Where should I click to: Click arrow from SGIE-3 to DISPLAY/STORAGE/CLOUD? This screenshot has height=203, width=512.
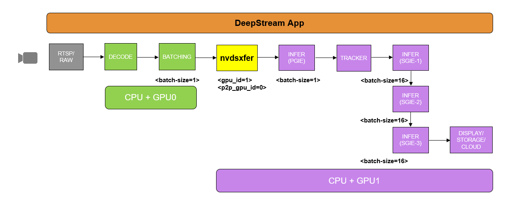pos(439,141)
